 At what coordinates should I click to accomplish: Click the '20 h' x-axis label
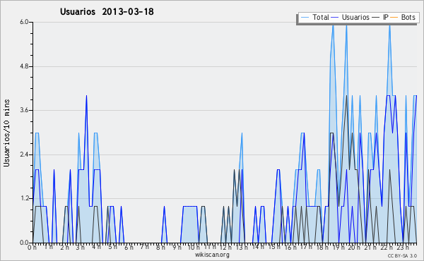pos(354,247)
